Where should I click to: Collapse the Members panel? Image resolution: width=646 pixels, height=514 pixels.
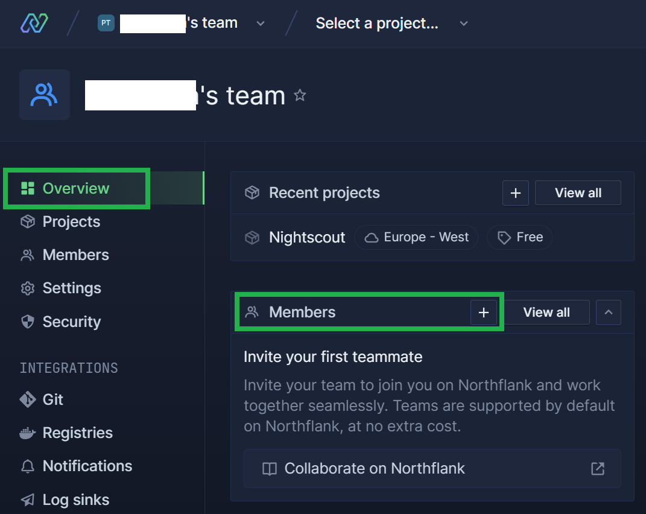[608, 313]
